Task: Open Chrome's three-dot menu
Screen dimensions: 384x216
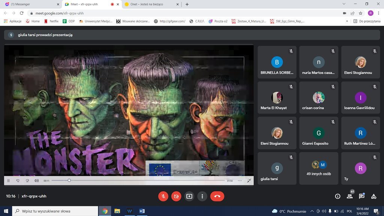Action: (379, 13)
